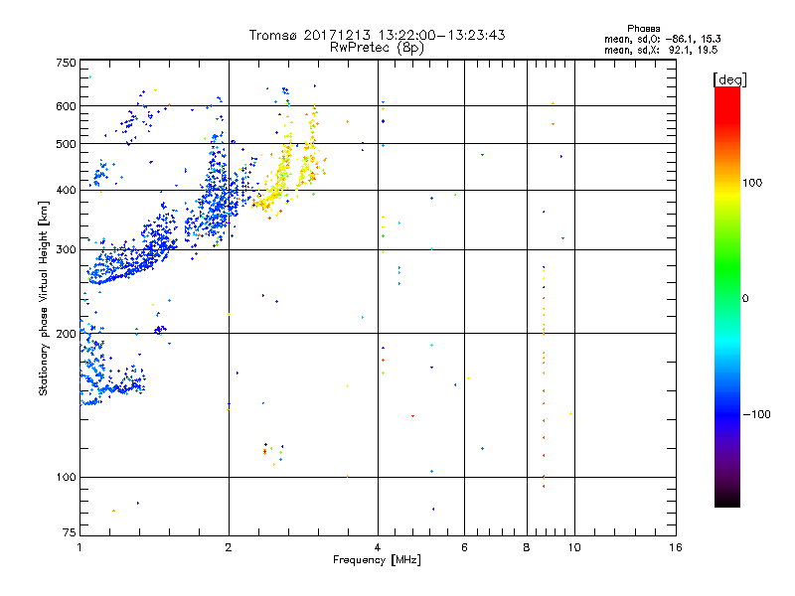Click the 'Stationary phase Virtual Height [km]' axis label

coord(44,299)
